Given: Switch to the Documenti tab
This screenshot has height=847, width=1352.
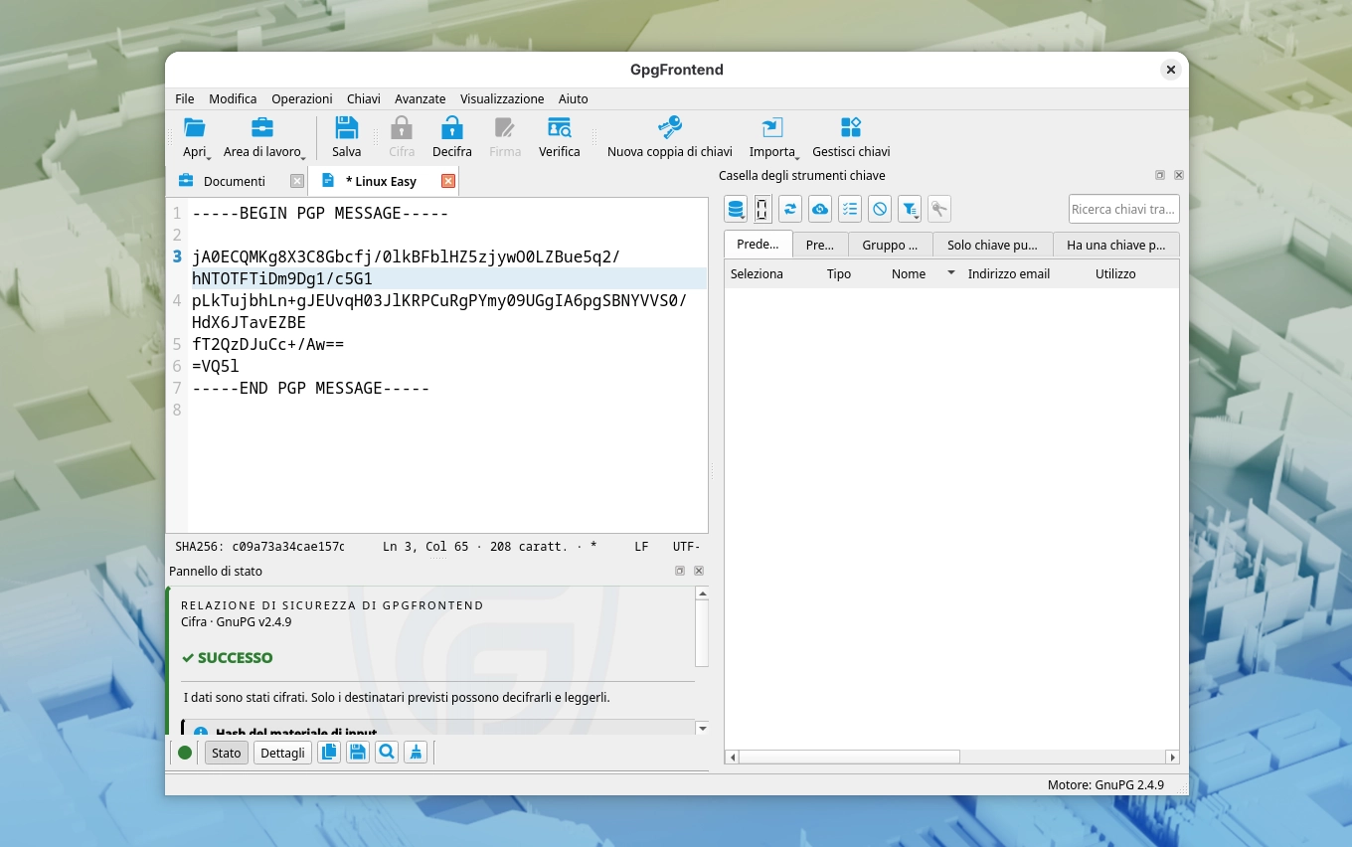Looking at the screenshot, I should [235, 181].
